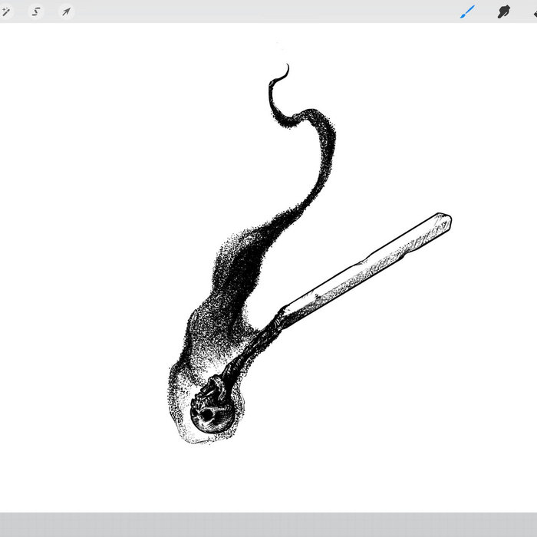Click the unburnt tip of the matchstick
The height and width of the screenshot is (537, 537).
point(441,222)
